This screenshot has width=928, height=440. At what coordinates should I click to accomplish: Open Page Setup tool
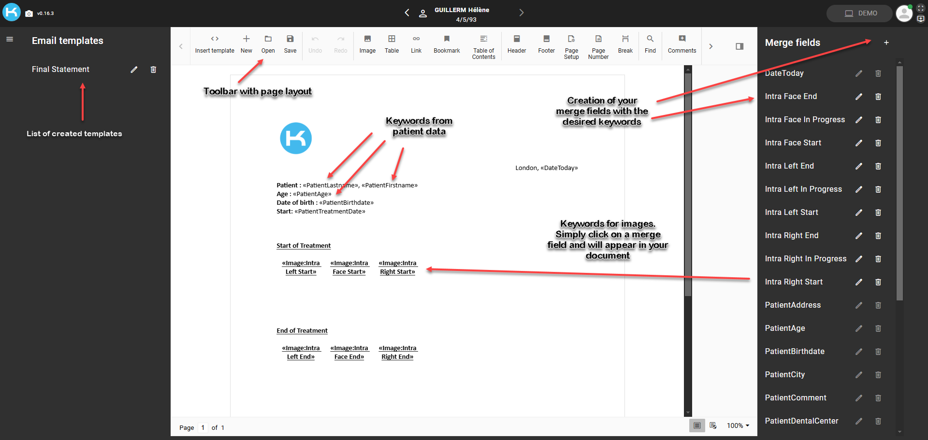[571, 46]
